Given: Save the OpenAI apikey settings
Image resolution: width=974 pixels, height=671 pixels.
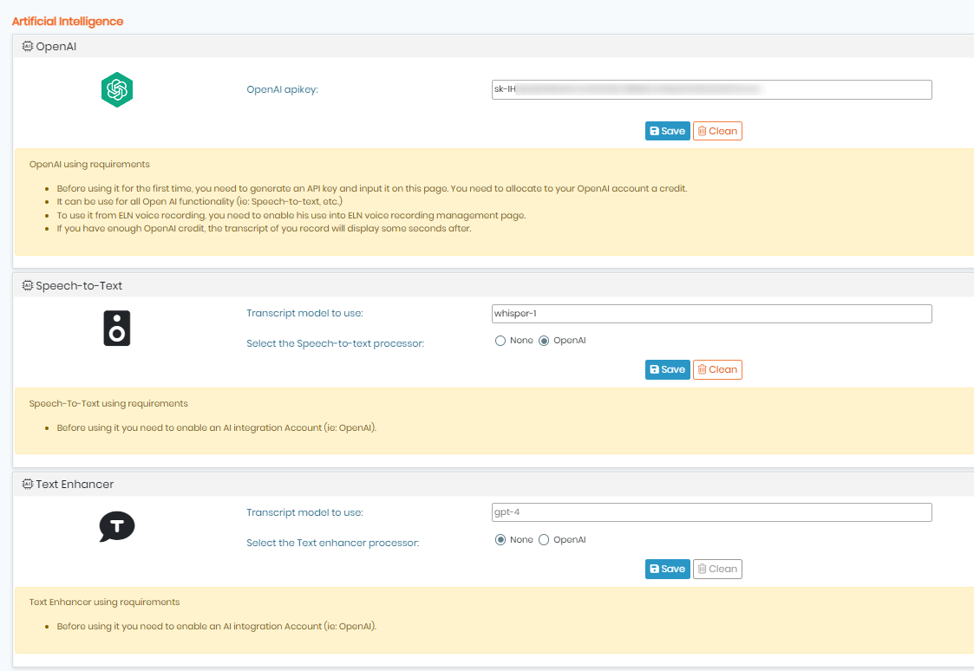Looking at the screenshot, I should (x=667, y=131).
